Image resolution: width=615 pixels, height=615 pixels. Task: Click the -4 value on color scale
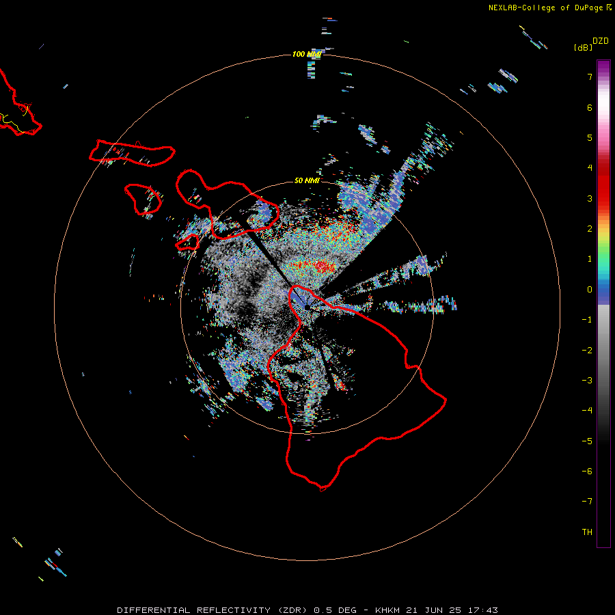587,411
